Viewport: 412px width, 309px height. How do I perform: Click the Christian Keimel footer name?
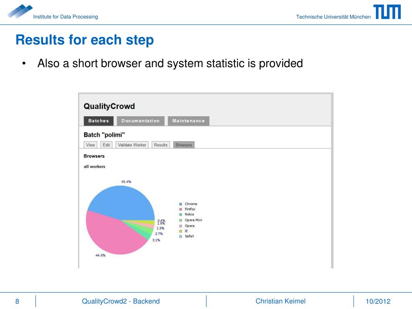(280, 301)
